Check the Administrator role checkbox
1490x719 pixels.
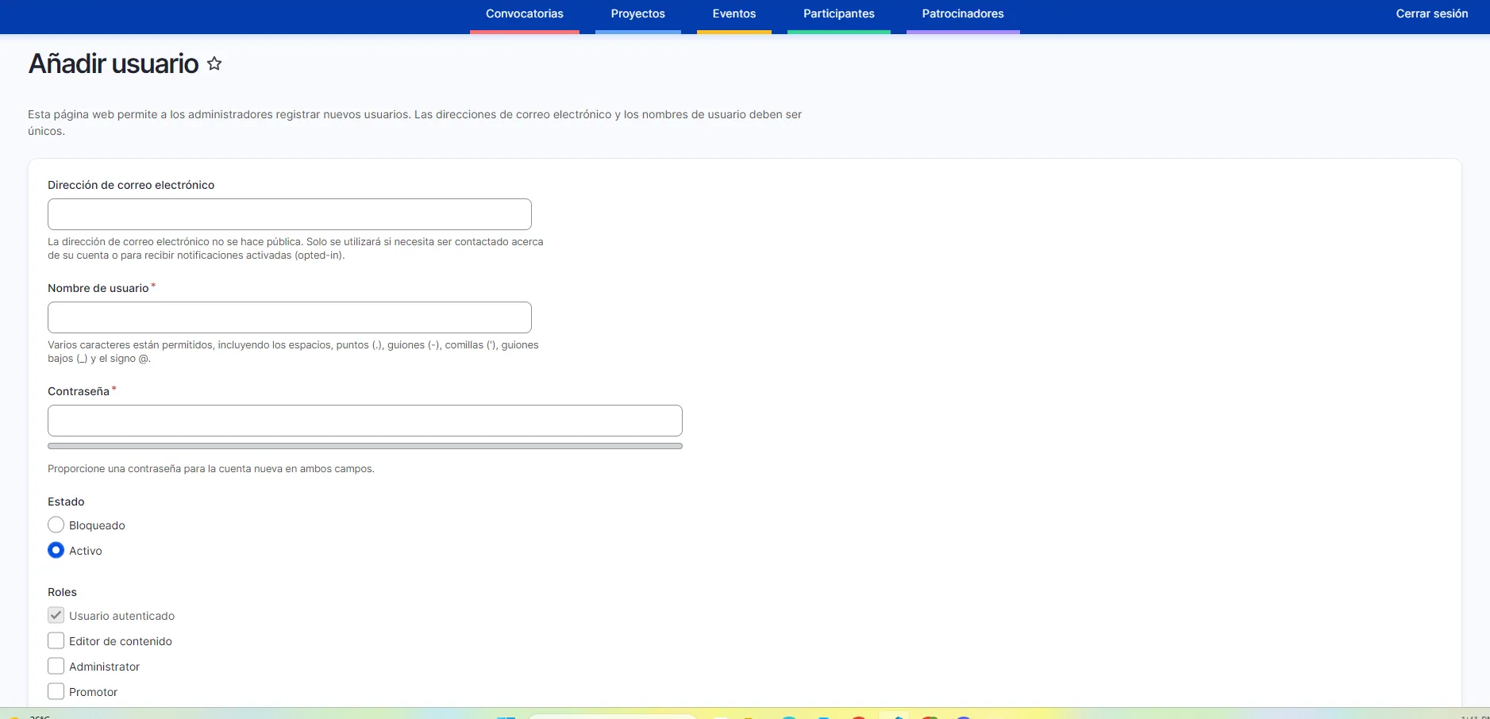point(56,667)
